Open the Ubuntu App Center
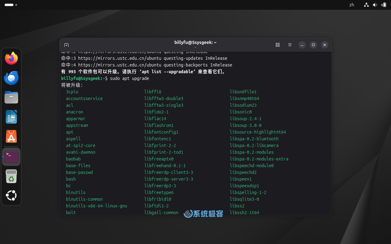The image size is (391, 244). (x=11, y=136)
